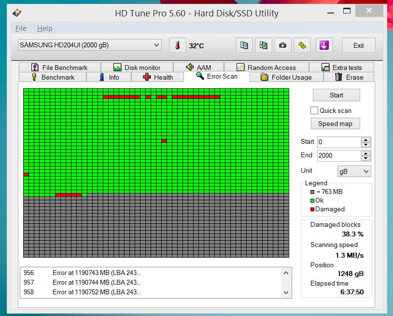Click the gray 763 MB legend swatch
The width and height of the screenshot is (393, 316).
(312, 192)
